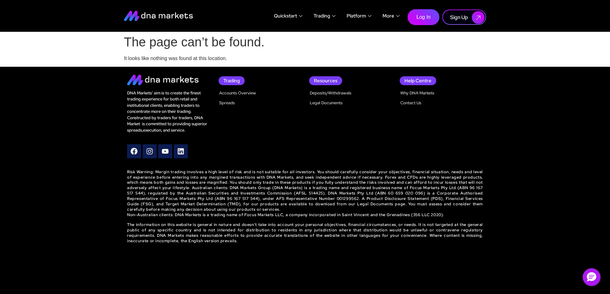
Task: Visit the Spreads page
Action: pos(227,103)
